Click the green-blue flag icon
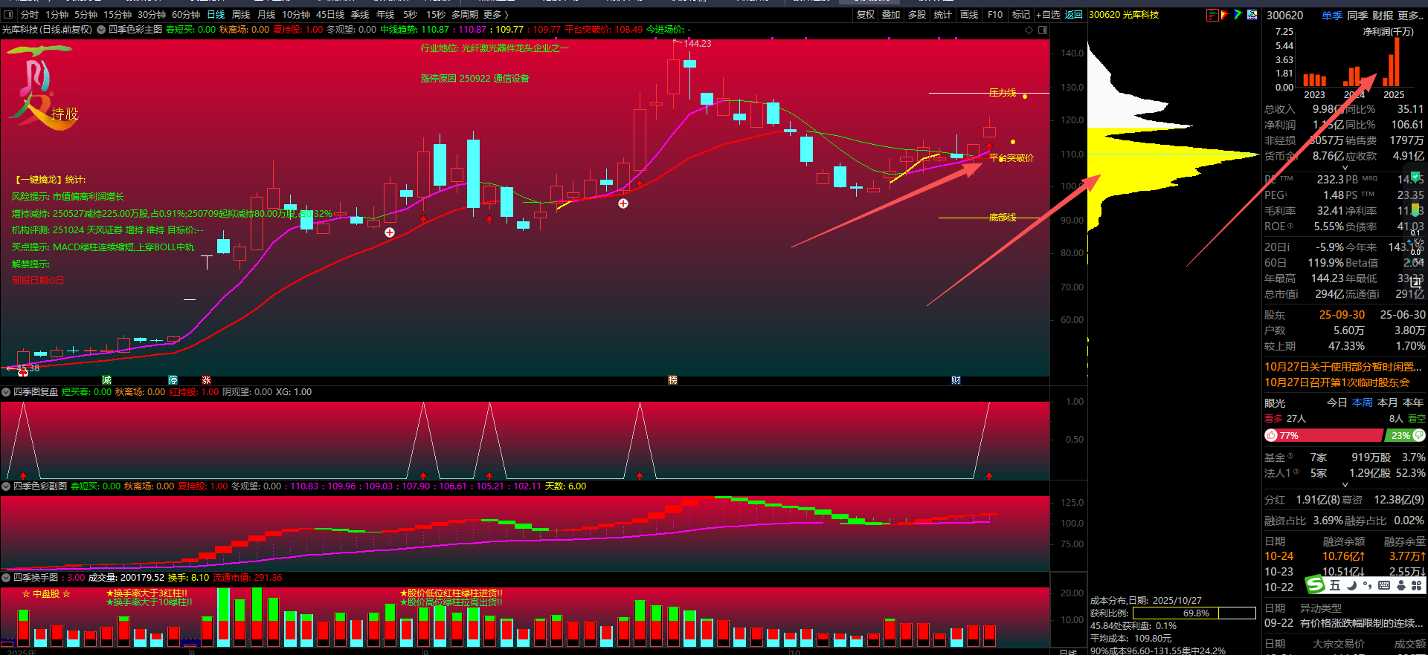Screen dimensions: 1428x655 tap(1238, 15)
